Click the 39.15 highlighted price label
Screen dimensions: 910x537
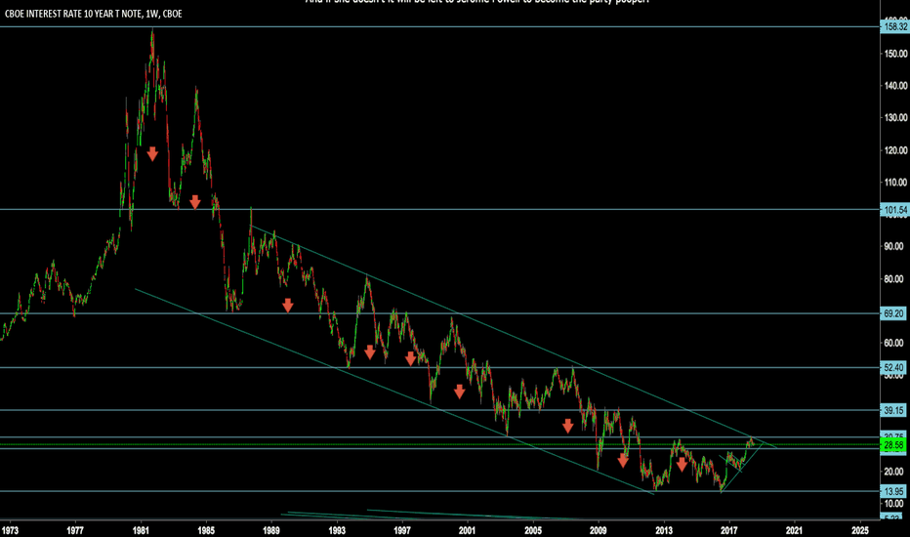[x=893, y=410]
